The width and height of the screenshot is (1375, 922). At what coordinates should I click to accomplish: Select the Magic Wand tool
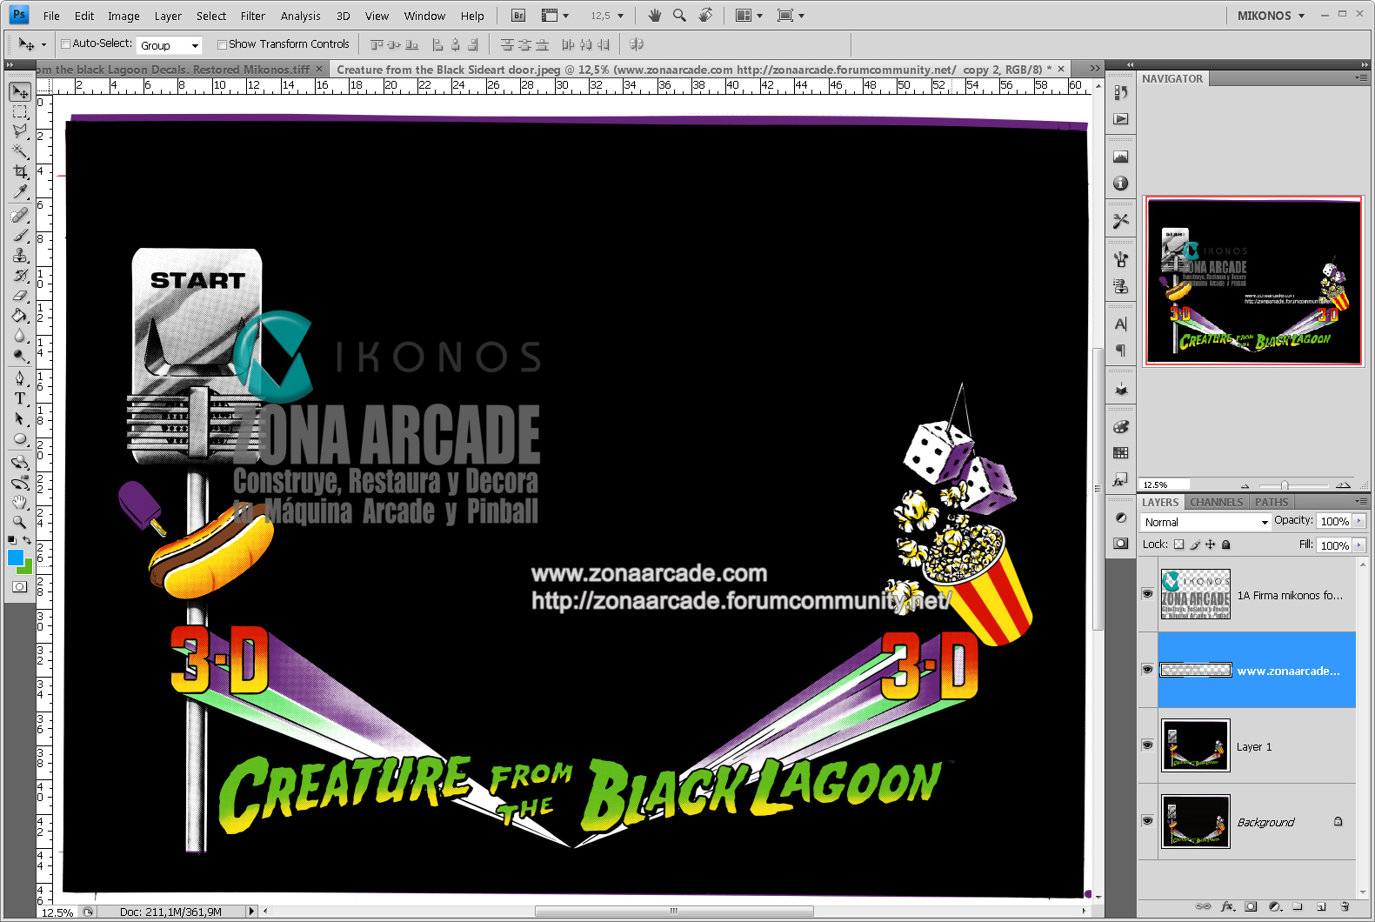point(20,151)
